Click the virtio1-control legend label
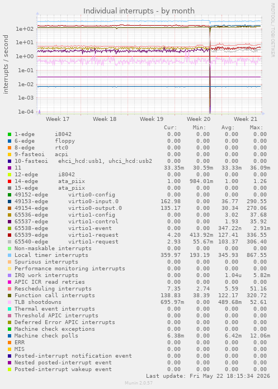Viewport: 278px width, 389px height. pos(93,222)
